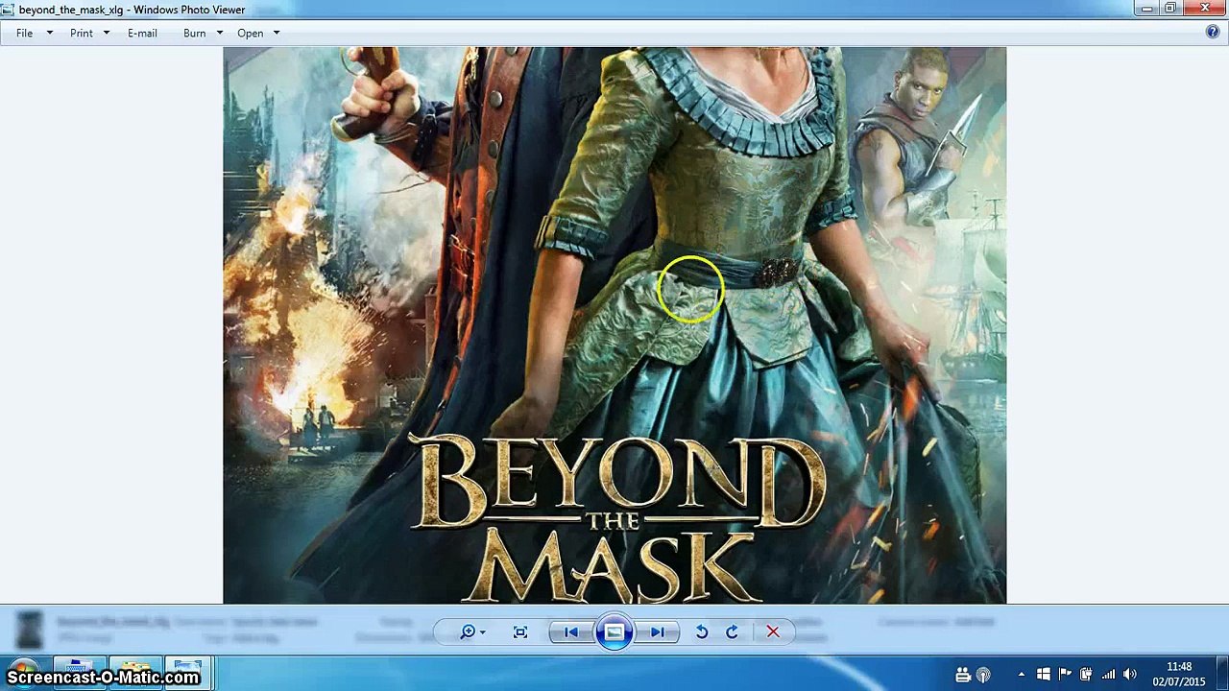
Task: Rotate the photo clockwise
Action: coord(732,631)
